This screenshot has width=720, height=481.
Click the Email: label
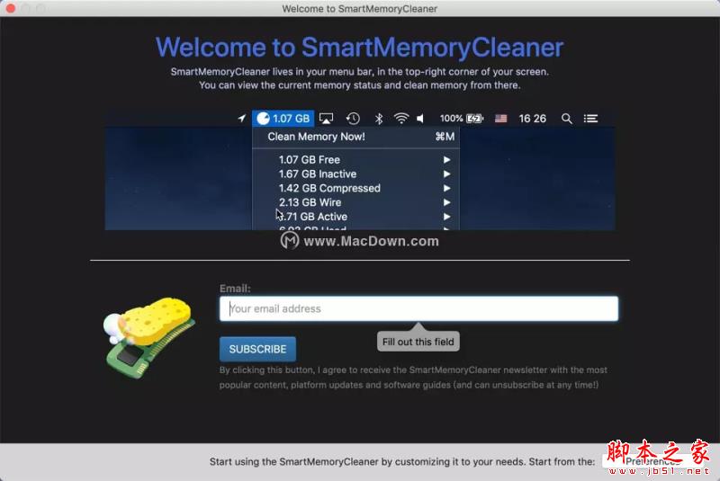(235, 289)
